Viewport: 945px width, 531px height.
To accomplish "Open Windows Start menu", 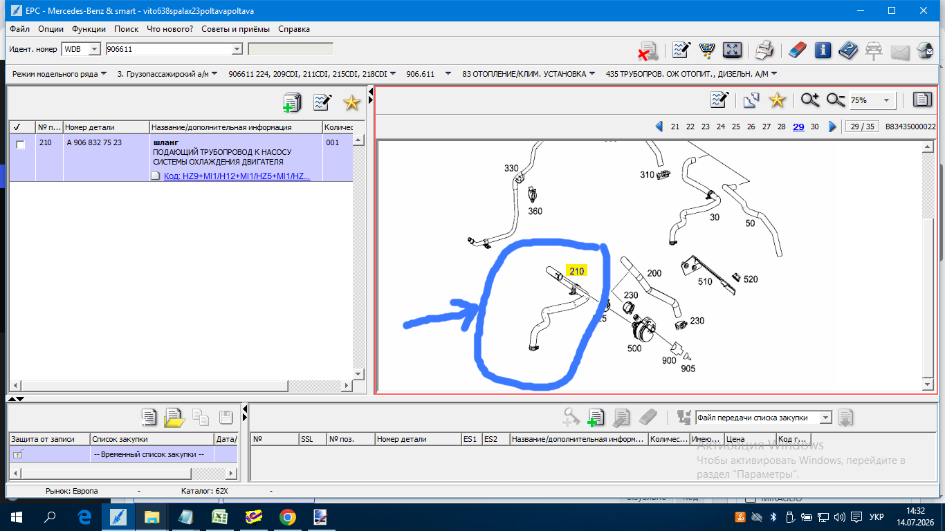I will [16, 517].
